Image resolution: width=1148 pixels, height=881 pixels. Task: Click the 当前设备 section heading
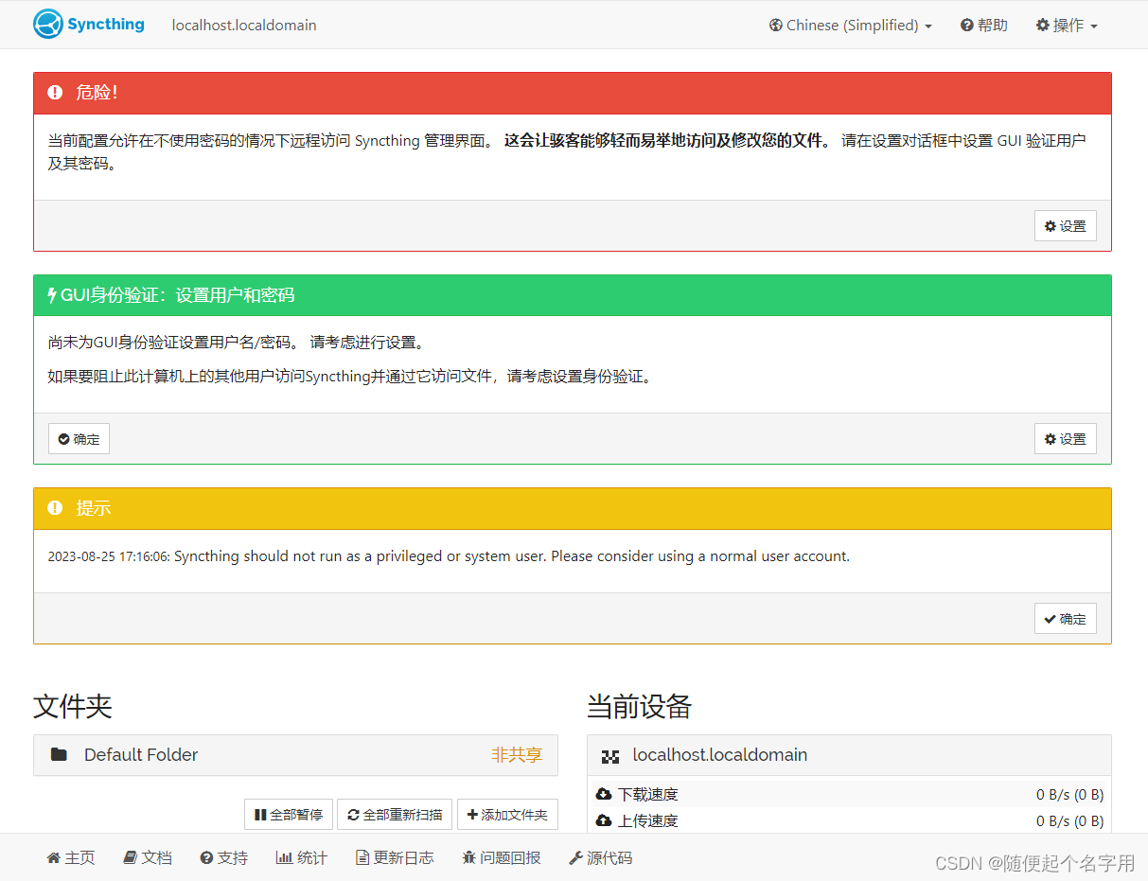point(640,706)
